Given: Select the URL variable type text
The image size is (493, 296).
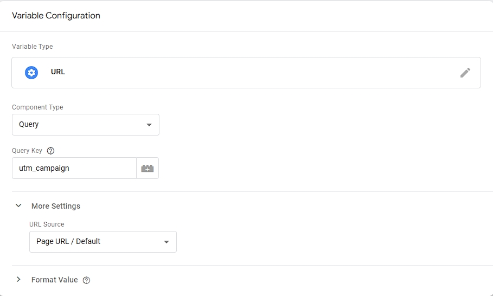Looking at the screenshot, I should 58,72.
